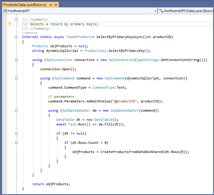Click the class icon beside NorthwindAPI.DataLayer.Base
Viewport: 214px width, 195px height.
click(161, 11)
